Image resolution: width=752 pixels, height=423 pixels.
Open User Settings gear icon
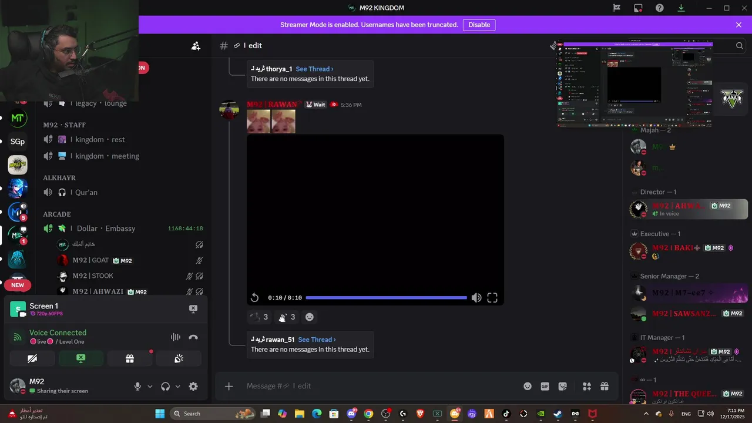193,387
